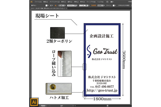The height and width of the screenshot is (107, 161).
Task: Open the 編集(E) menu
Action: [x=46, y=2]
